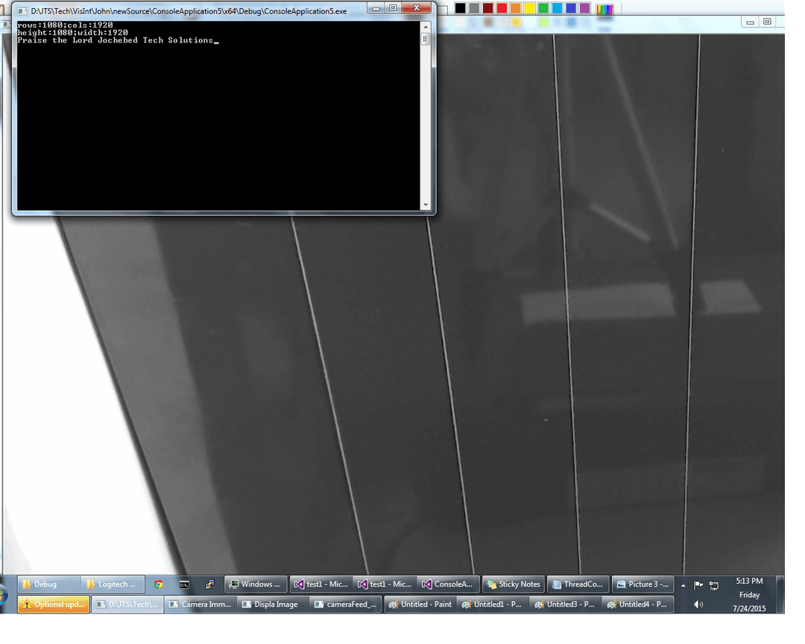Switch to the ThreadCo... taskbar window
The image size is (805, 644).
[x=578, y=584]
